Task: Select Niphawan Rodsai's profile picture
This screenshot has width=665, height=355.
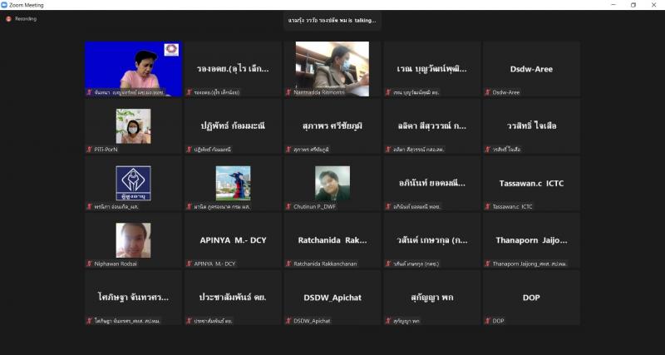Action: coord(133,240)
